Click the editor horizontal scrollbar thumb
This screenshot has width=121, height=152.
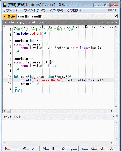[x=9, y=111]
